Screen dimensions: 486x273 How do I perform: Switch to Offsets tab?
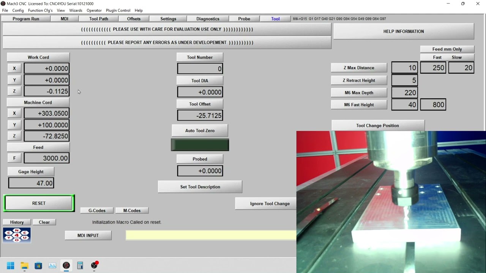(x=134, y=19)
